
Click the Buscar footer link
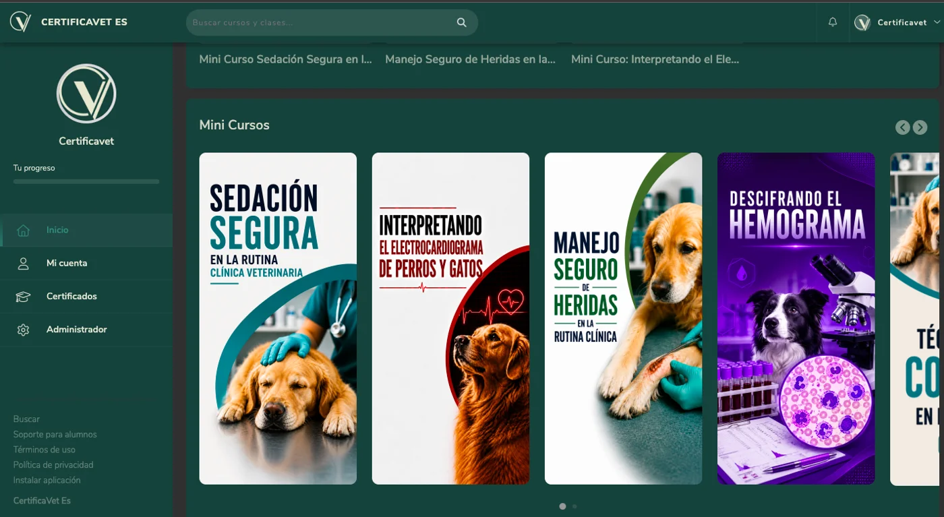[26, 419]
